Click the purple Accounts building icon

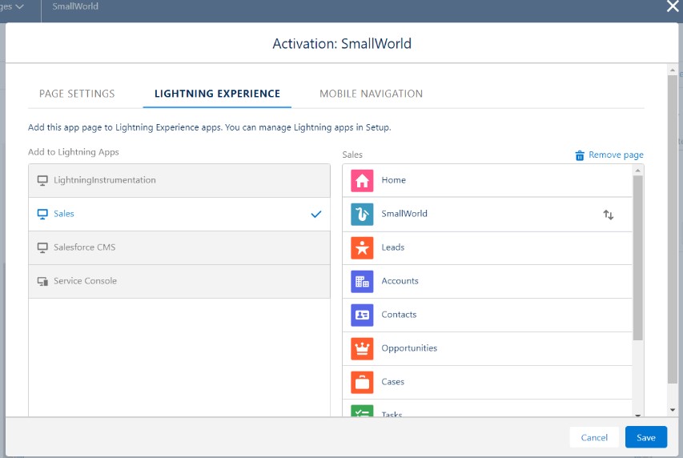pos(362,281)
